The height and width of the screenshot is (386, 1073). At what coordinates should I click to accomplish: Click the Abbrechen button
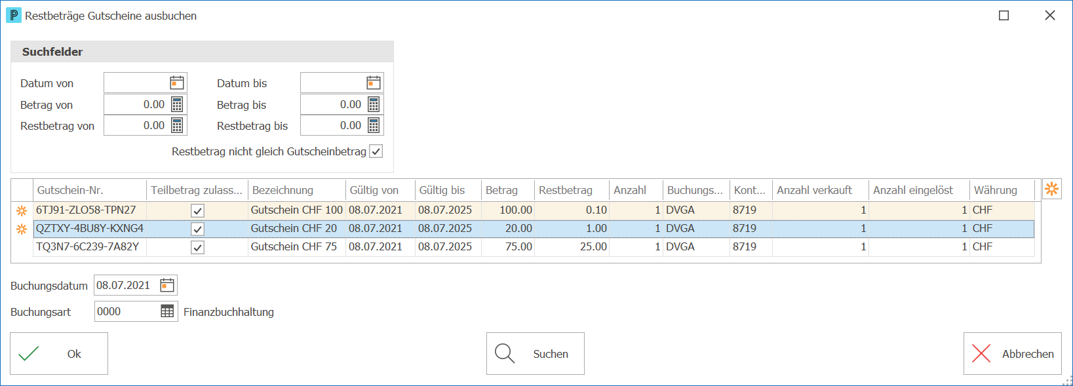click(x=1012, y=354)
